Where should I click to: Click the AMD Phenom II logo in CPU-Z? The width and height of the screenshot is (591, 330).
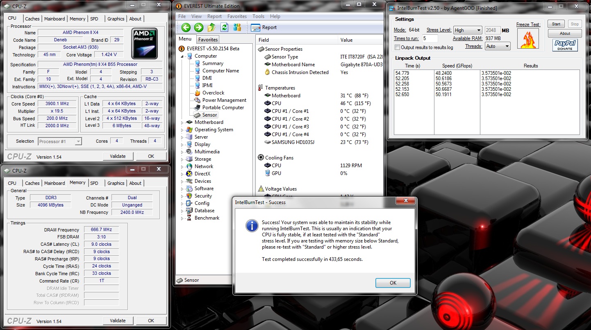145,43
